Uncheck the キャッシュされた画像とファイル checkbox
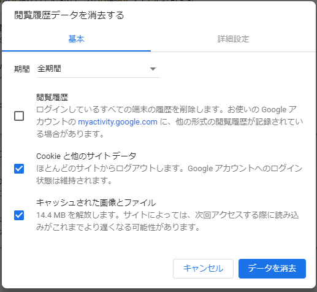Viewport: 317px width, 292px height. click(19, 215)
